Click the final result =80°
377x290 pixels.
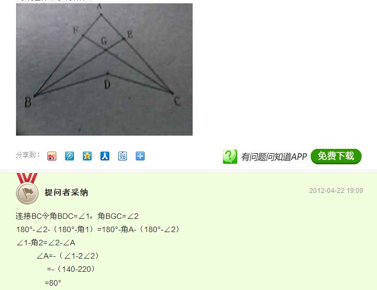[53, 283]
